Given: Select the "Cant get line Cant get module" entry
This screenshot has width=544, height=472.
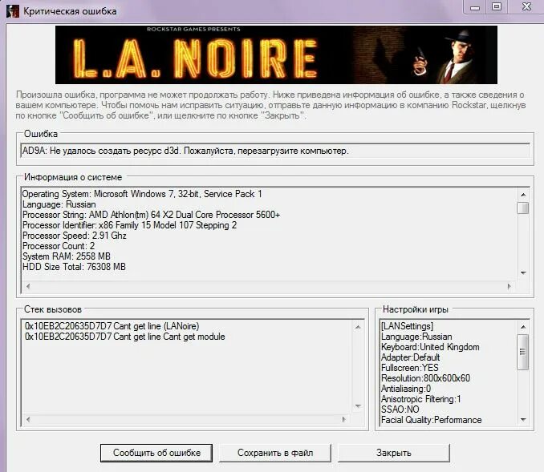Looking at the screenshot, I should [x=125, y=337].
